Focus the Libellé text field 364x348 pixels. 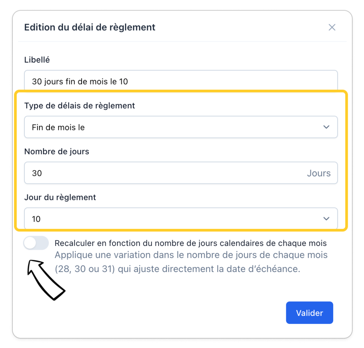181,81
